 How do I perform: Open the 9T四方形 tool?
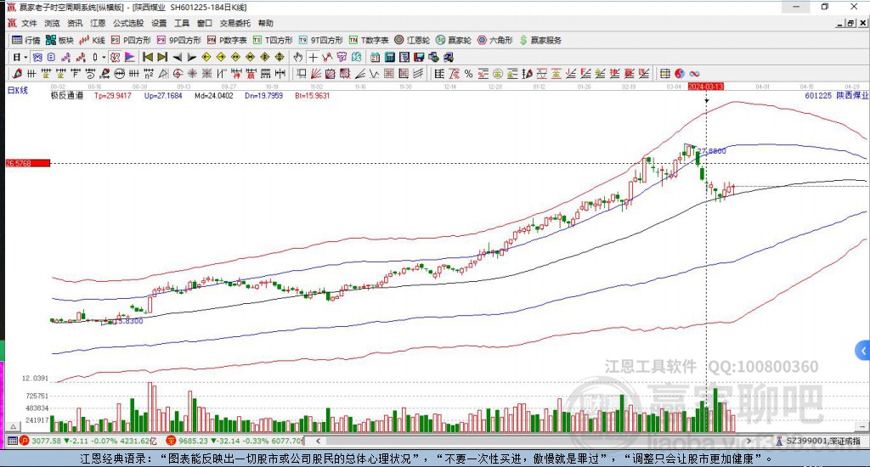[320, 40]
